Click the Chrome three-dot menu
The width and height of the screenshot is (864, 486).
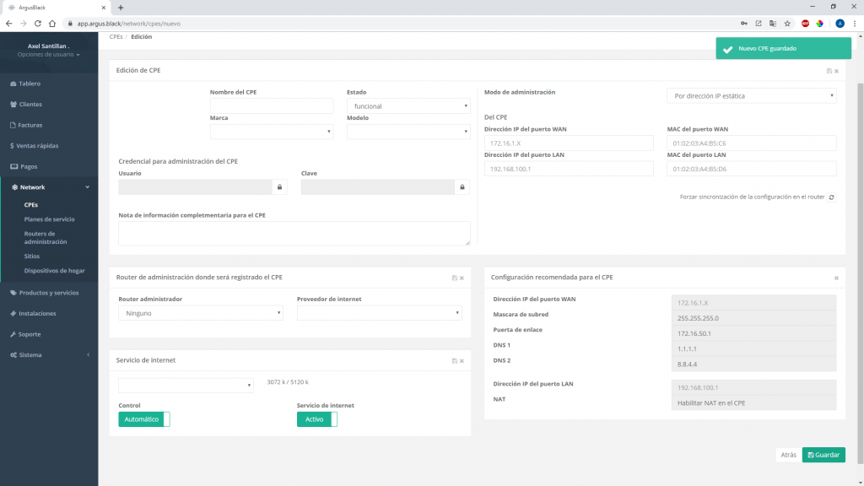click(855, 24)
